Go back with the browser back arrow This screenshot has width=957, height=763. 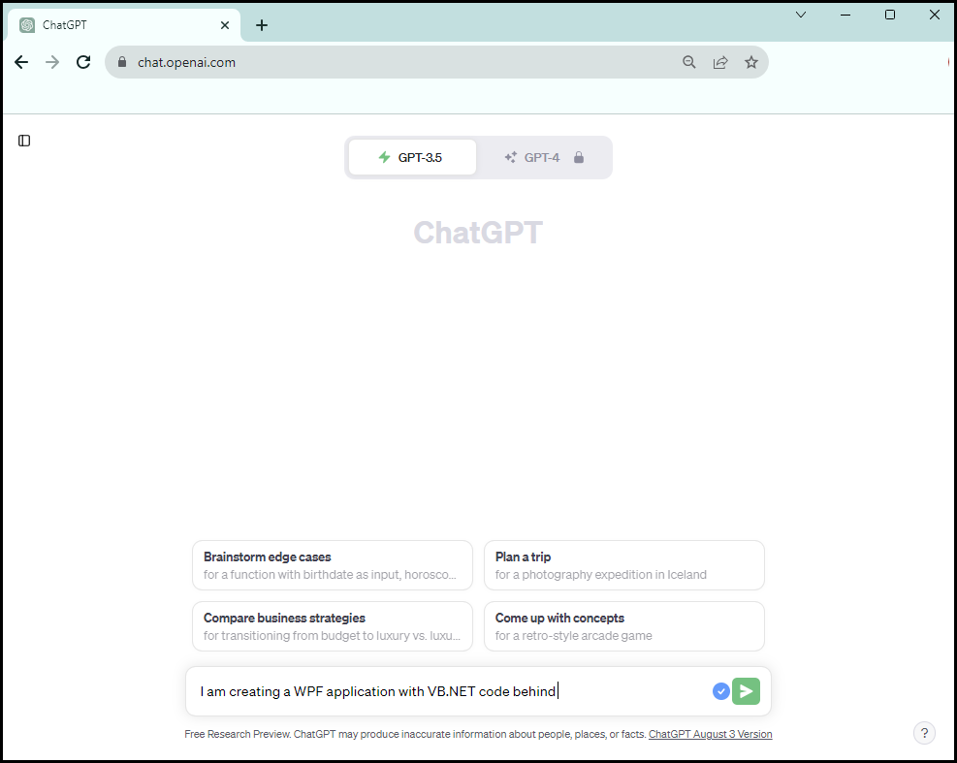(x=21, y=62)
